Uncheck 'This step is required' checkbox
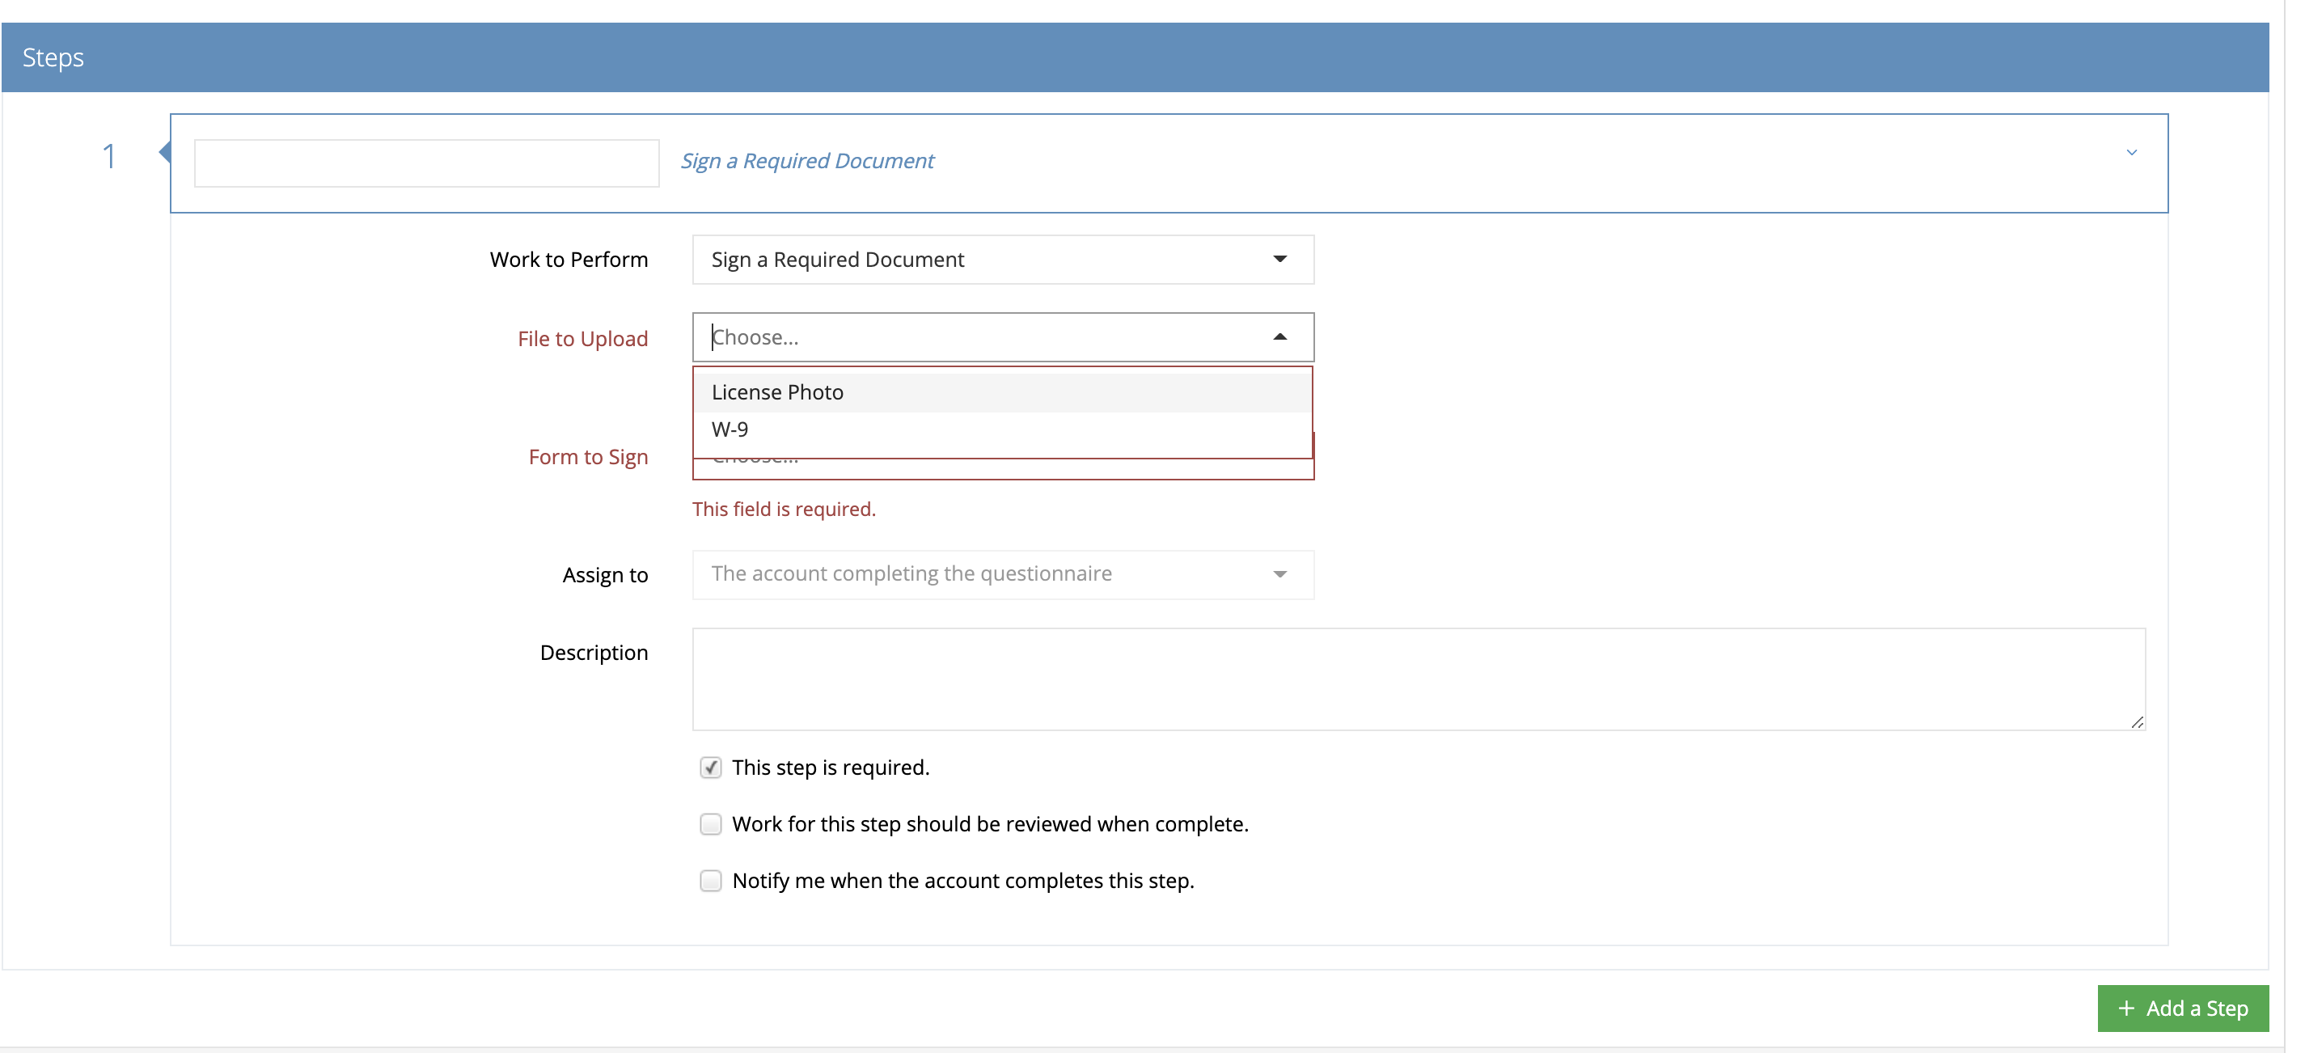This screenshot has height=1053, width=2305. (x=710, y=768)
